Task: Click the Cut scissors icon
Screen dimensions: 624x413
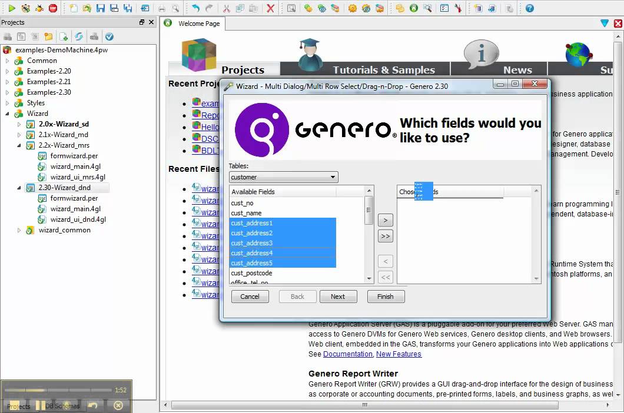Action: (x=227, y=8)
